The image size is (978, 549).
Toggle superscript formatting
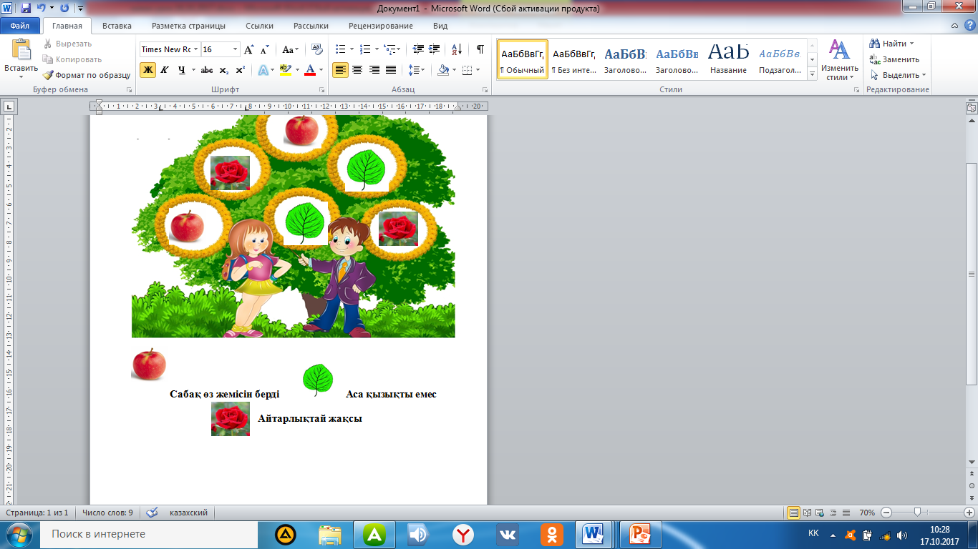tap(241, 70)
